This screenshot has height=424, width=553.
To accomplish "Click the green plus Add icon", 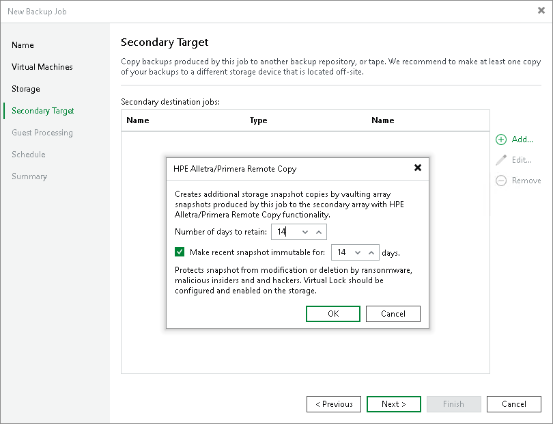I will click(501, 140).
